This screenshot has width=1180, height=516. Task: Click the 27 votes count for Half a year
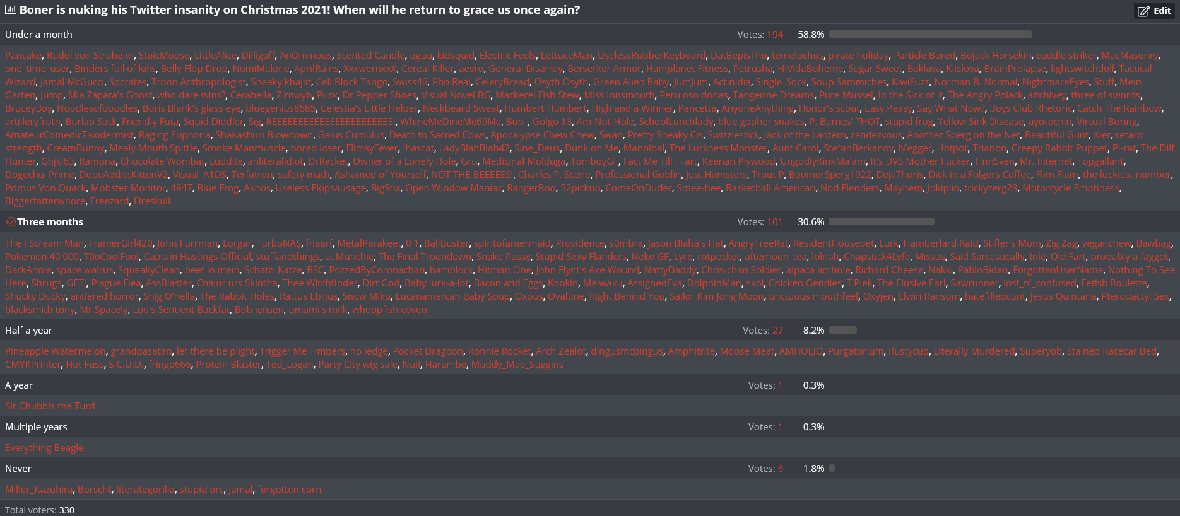[x=777, y=331]
